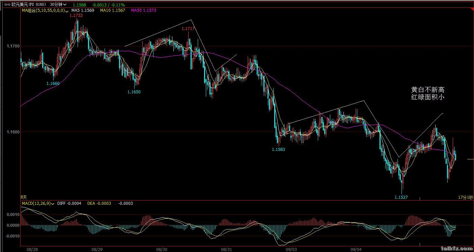Click the DEA -0.0003 readout
474x252 pixels.
tap(99, 203)
